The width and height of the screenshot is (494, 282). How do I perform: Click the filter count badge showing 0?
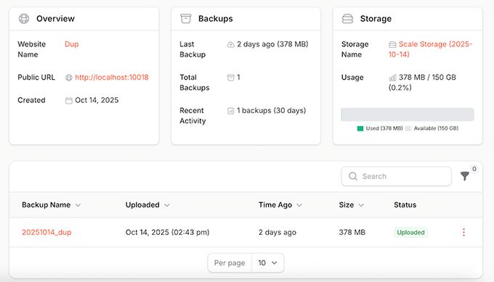coord(474,169)
